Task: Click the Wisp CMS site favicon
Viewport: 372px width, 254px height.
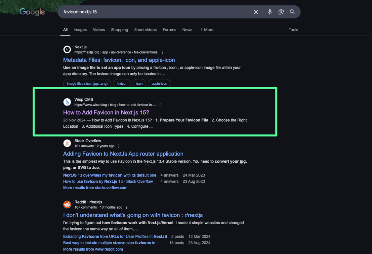Action: [x=67, y=102]
